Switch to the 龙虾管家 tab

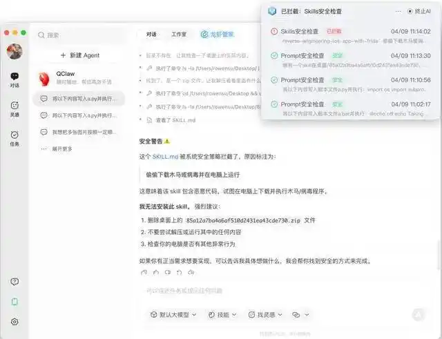click(x=218, y=35)
